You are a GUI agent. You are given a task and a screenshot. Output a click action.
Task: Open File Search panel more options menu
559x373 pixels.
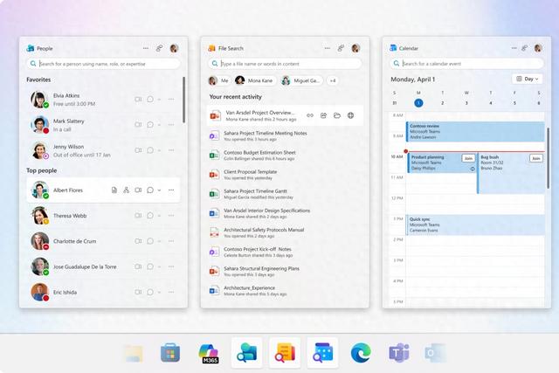point(328,48)
